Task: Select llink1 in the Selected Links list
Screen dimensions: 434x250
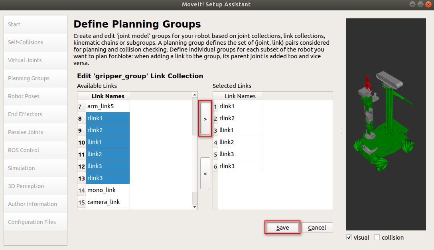Action: click(x=240, y=130)
